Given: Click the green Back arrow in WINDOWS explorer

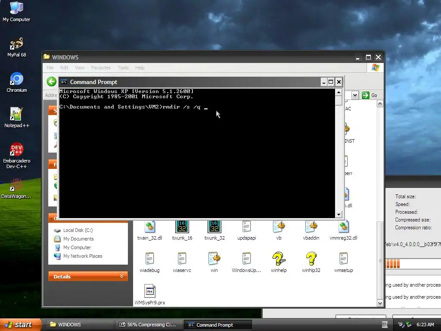Looking at the screenshot, I should tap(52, 81).
